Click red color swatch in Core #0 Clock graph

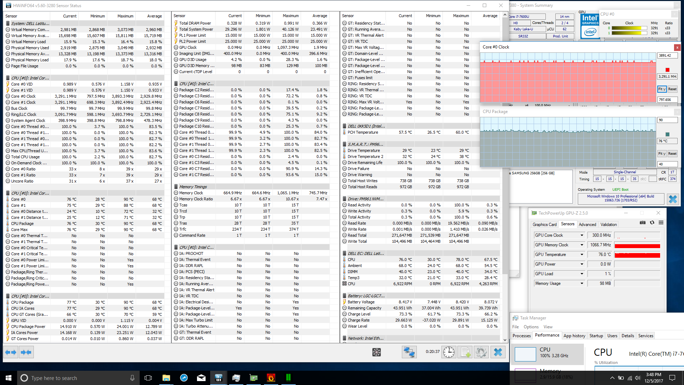(667, 70)
